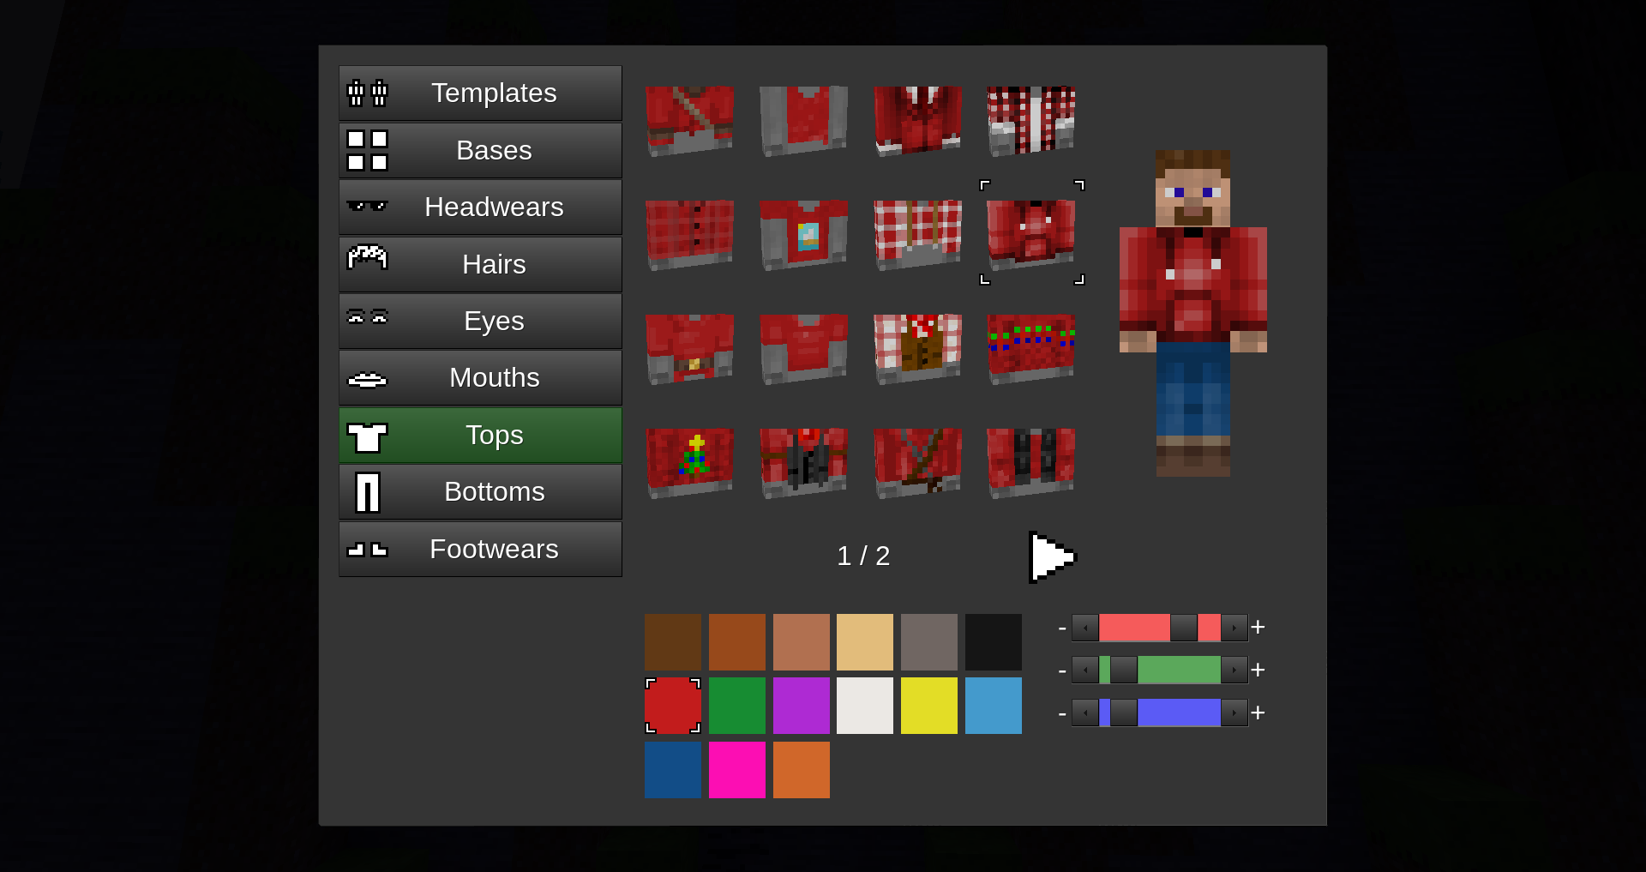The width and height of the screenshot is (1646, 872).
Task: Increase red value with plus button
Action: click(1258, 628)
